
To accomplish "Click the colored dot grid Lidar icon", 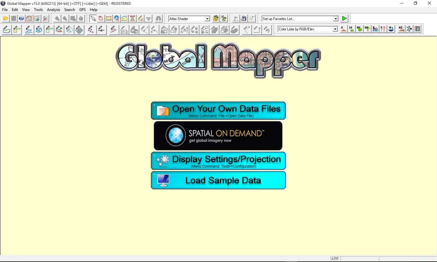I will pyautogui.click(x=417, y=29).
